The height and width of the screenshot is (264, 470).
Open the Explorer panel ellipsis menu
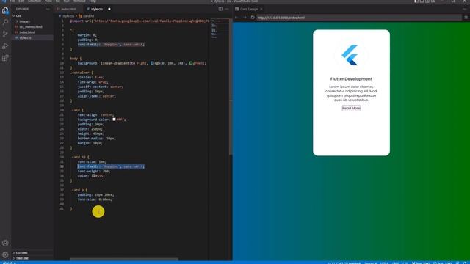tap(47, 9)
